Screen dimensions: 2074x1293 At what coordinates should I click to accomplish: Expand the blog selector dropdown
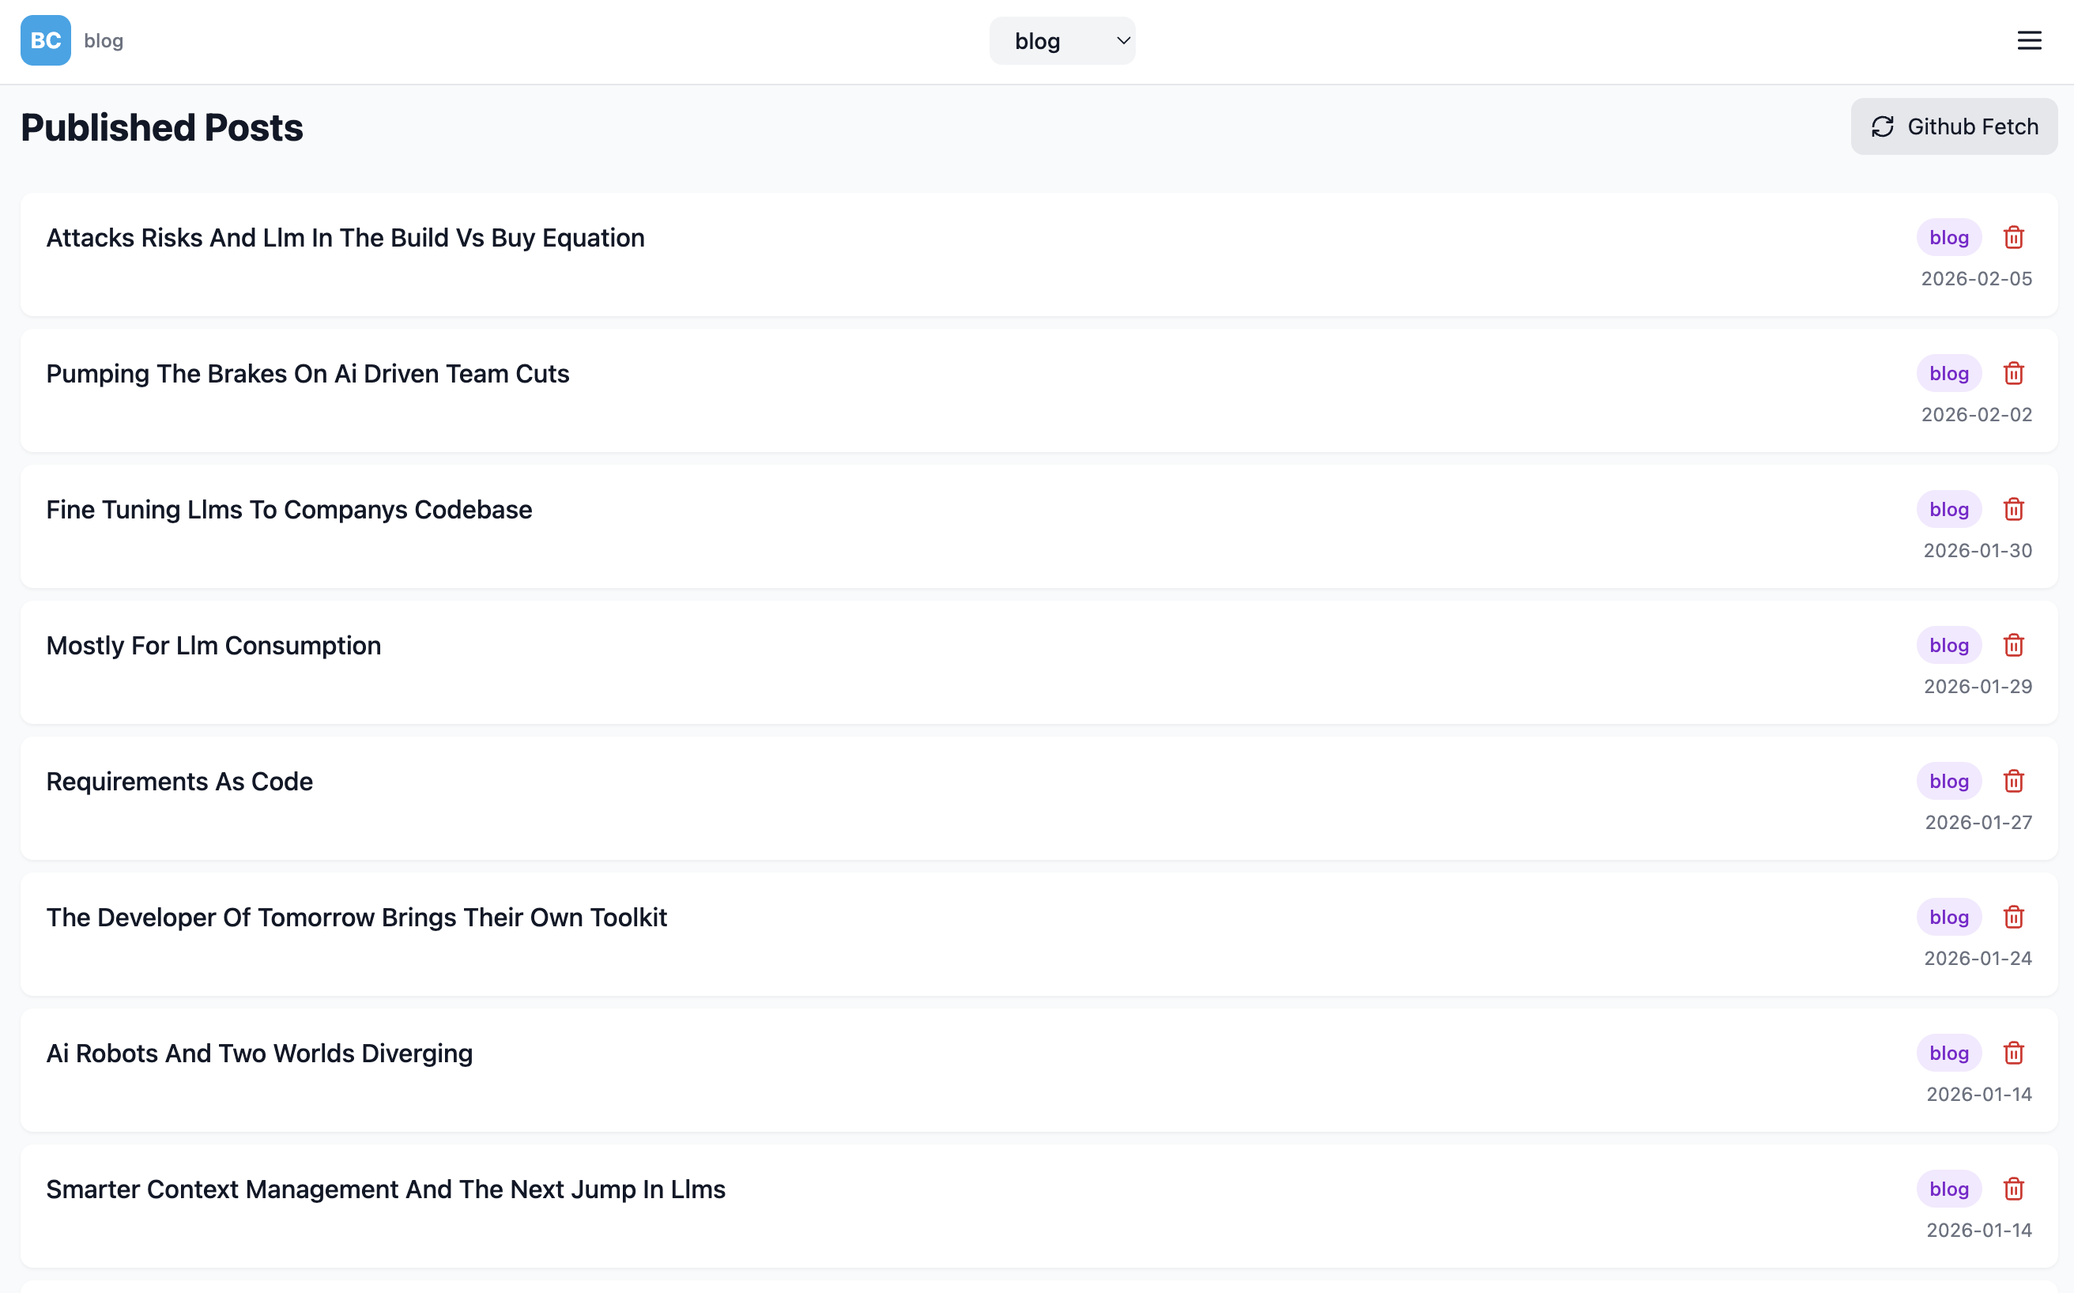click(1062, 41)
